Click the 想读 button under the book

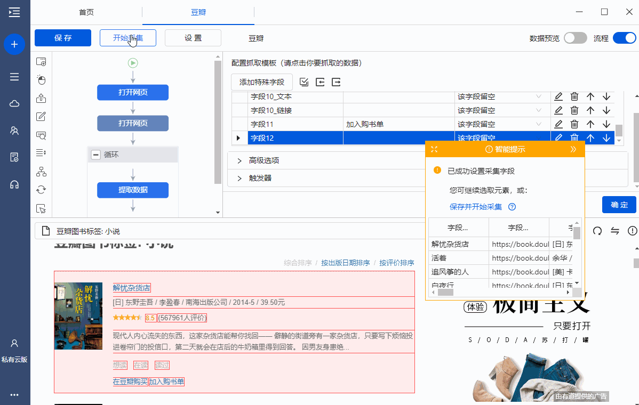[x=120, y=365]
